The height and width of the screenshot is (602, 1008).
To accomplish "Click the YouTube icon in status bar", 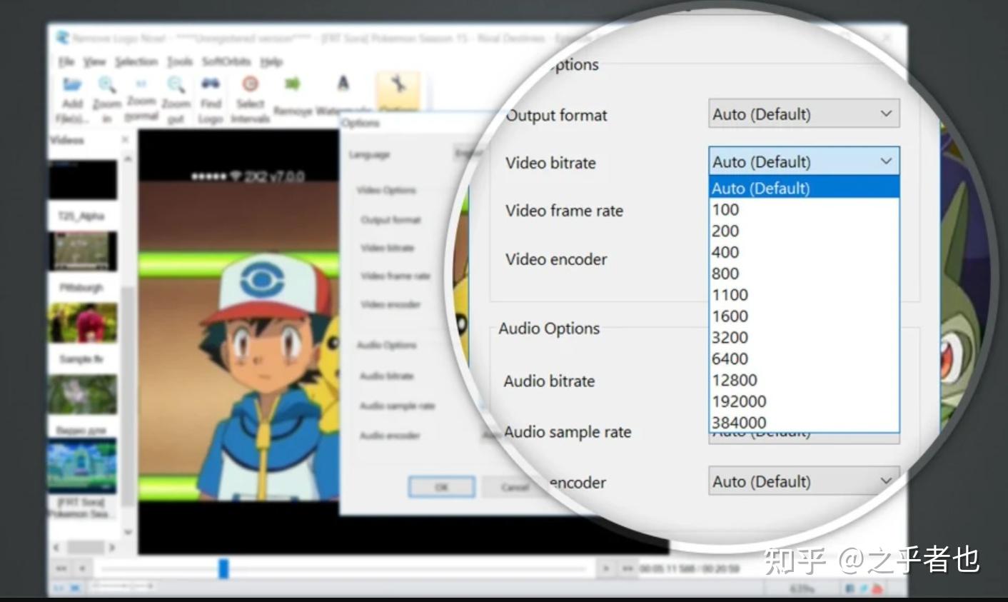I will coord(877,588).
